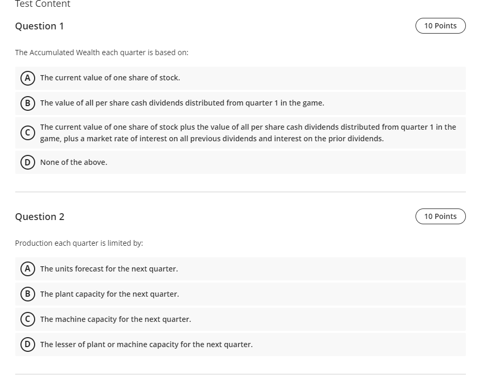The width and height of the screenshot is (479, 376).
Task: Pick option D about lesser of plant or machine capacity
Action: click(146, 344)
